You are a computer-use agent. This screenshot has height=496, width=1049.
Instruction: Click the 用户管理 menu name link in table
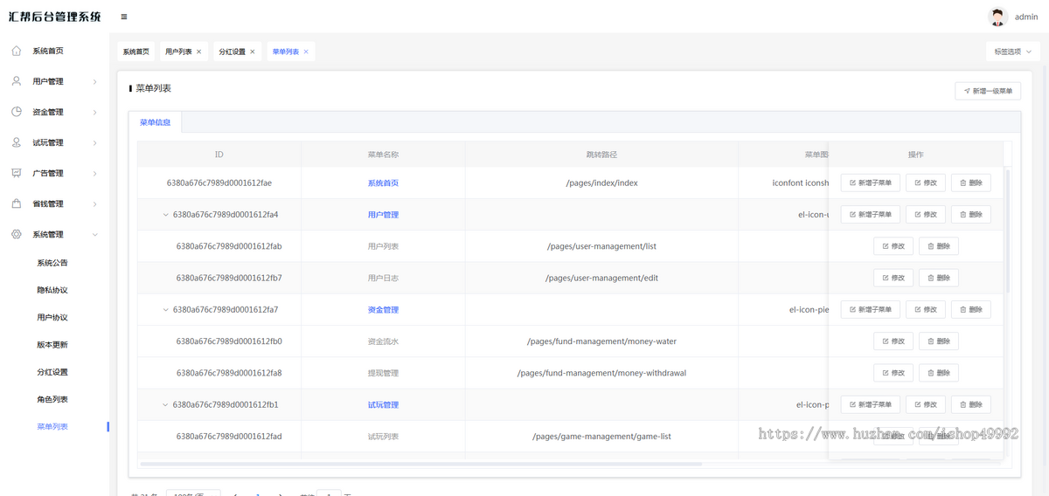[383, 215]
